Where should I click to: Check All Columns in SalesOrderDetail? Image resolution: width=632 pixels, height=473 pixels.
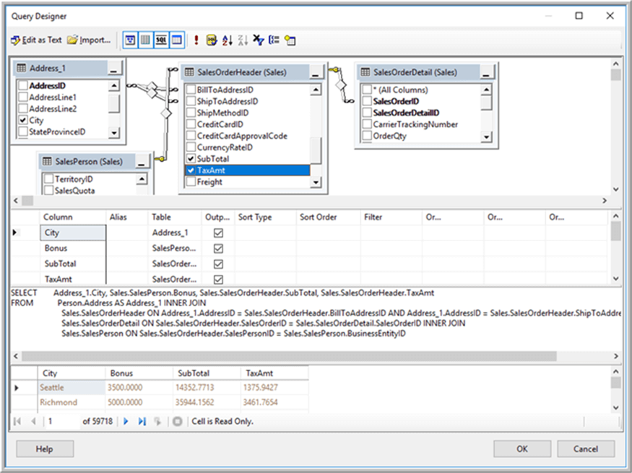point(367,90)
